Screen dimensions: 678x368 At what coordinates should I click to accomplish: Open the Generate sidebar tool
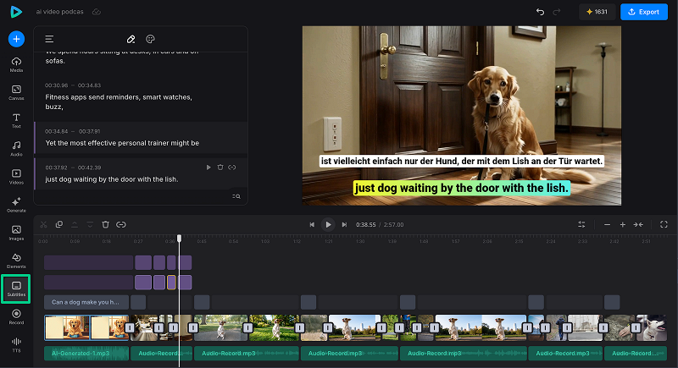tap(16, 205)
